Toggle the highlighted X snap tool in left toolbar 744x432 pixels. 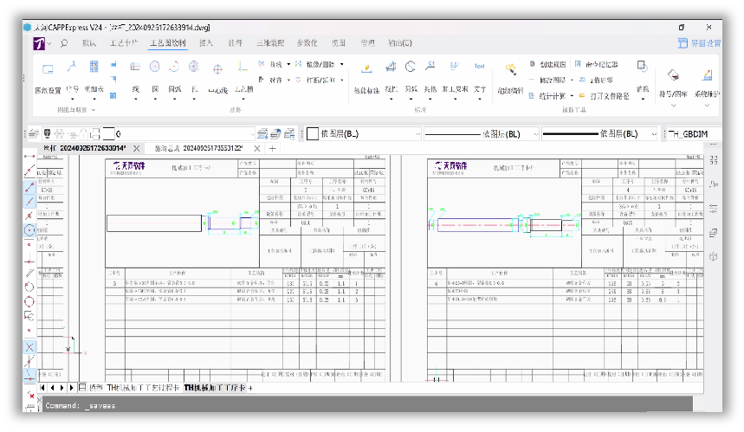click(29, 347)
